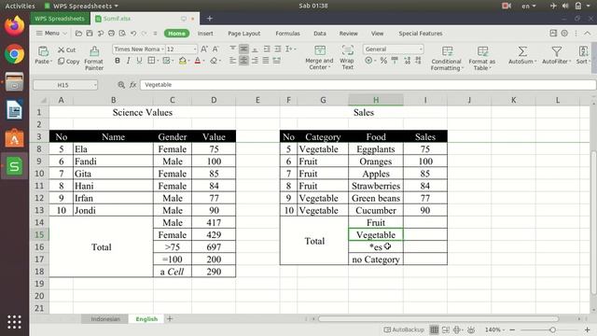Click the zoom in plus button

click(587, 329)
